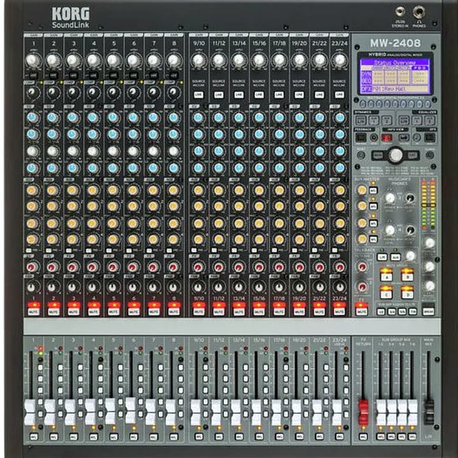Assign sub group 7/8 to L/R
458x458 pixels.
(413, 312)
